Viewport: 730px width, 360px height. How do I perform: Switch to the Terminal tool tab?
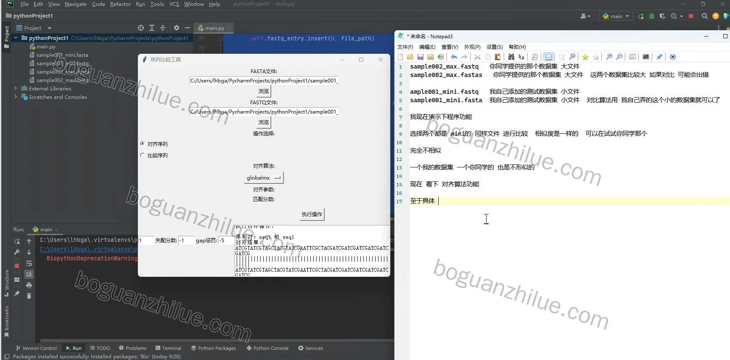pos(168,348)
